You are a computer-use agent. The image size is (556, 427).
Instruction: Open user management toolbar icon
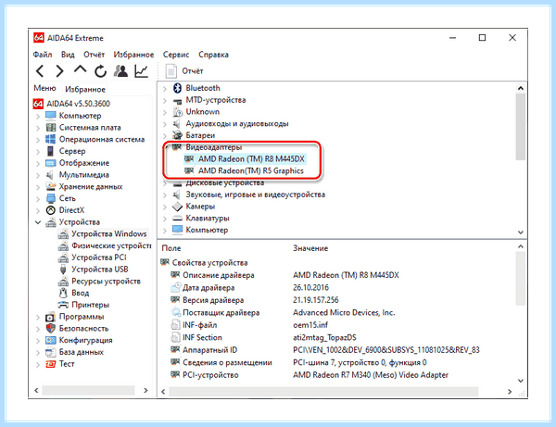click(120, 71)
